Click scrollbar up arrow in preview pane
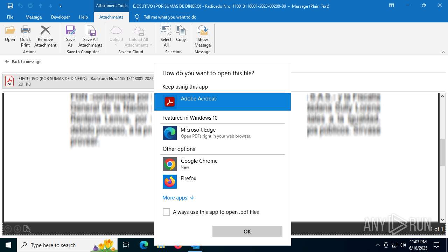The height and width of the screenshot is (252, 448). [443, 96]
